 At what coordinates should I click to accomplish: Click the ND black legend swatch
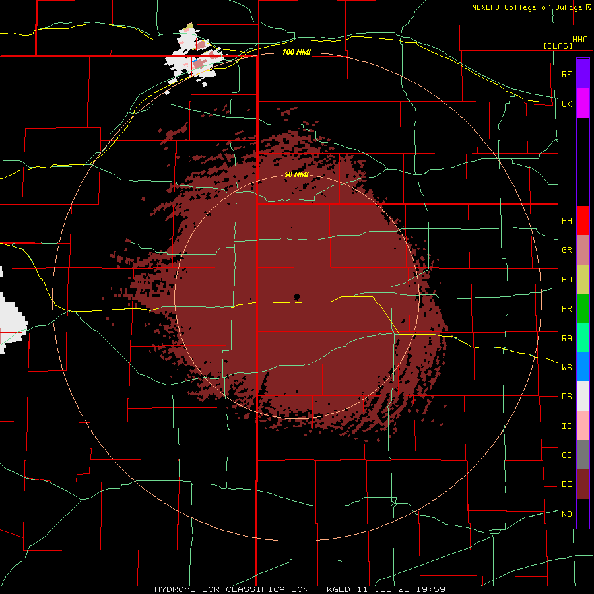[x=583, y=513]
